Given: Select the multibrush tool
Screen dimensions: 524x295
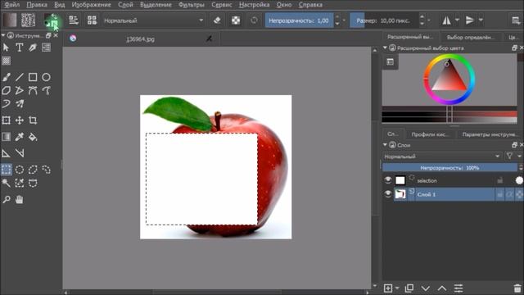Looking at the screenshot, I should tap(20, 104).
